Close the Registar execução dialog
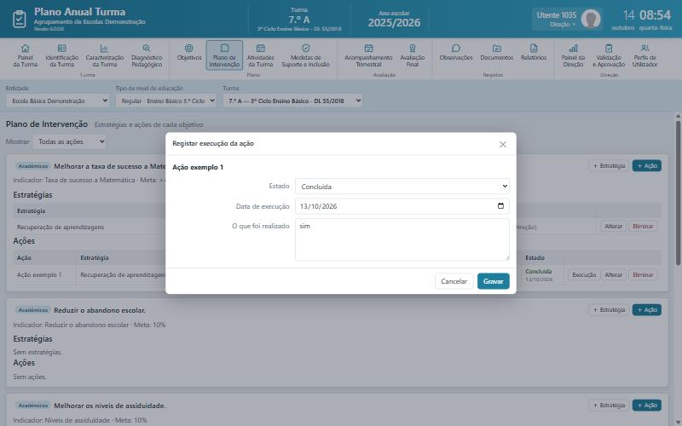The width and height of the screenshot is (682, 426). point(503,144)
